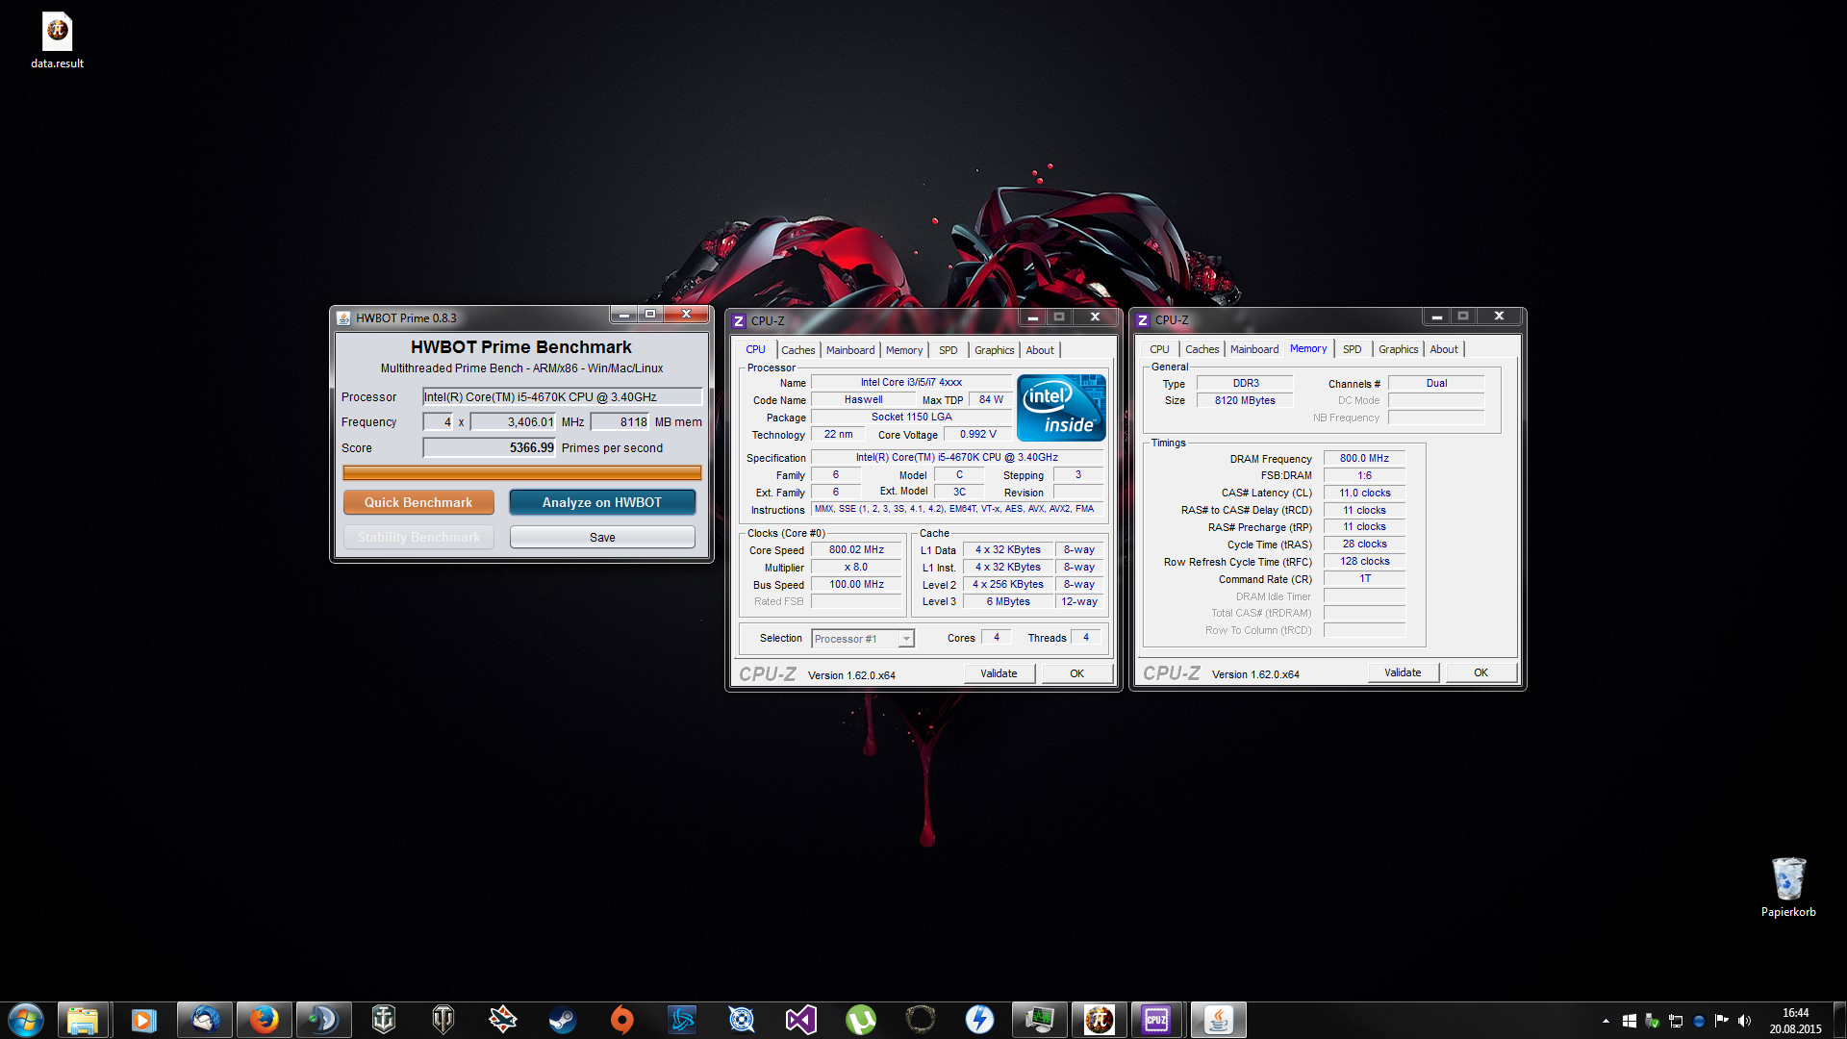Click the Haswell Code Name value

[x=863, y=399]
